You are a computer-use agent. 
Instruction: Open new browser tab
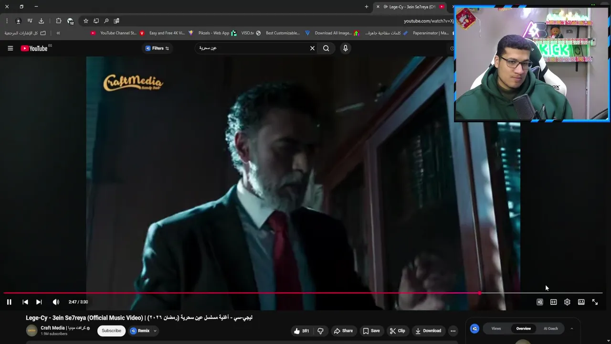(x=367, y=7)
